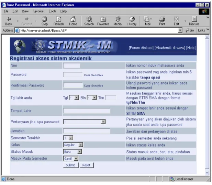The image size is (212, 185).
Task: Submit the registration form
Action: [x=70, y=165]
